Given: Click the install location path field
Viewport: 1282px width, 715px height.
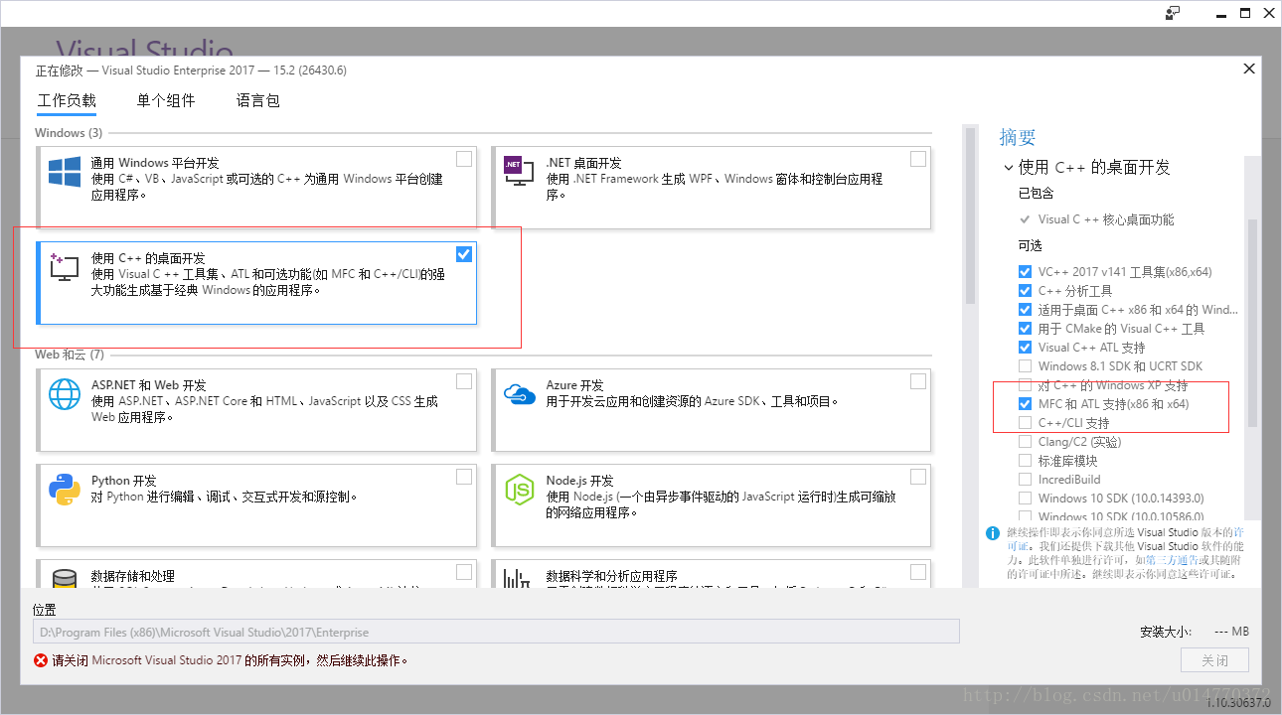Looking at the screenshot, I should coord(496,632).
